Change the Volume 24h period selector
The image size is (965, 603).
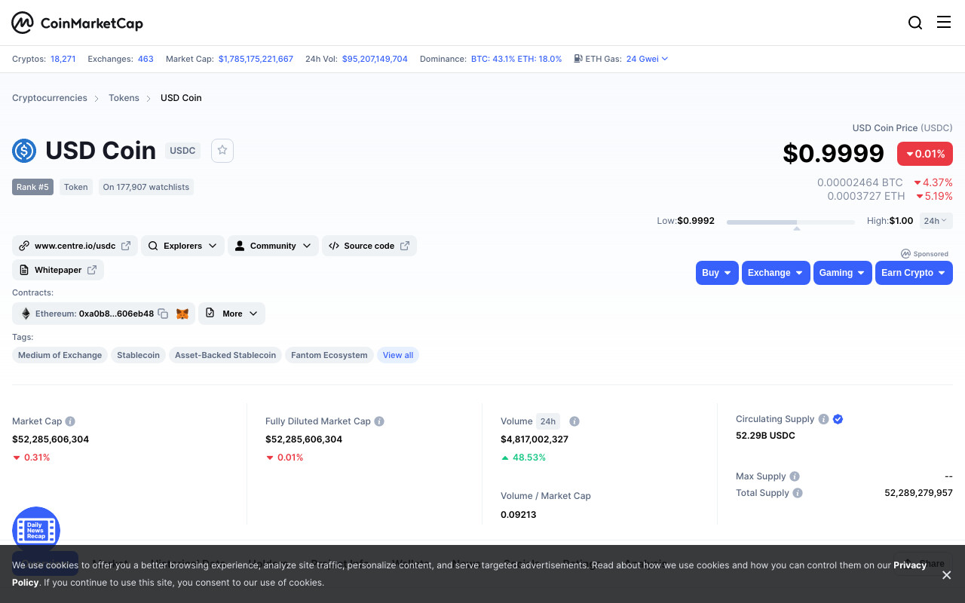pos(548,421)
